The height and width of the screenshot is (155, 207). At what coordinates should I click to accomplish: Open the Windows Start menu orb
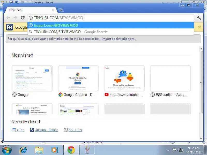coord(6,150)
